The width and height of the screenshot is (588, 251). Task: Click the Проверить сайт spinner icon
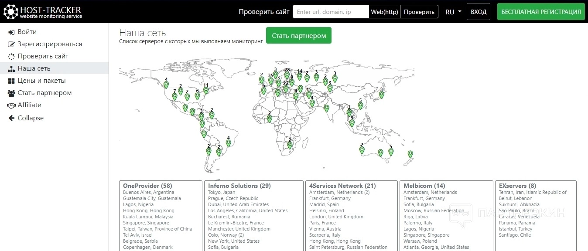coord(11,57)
